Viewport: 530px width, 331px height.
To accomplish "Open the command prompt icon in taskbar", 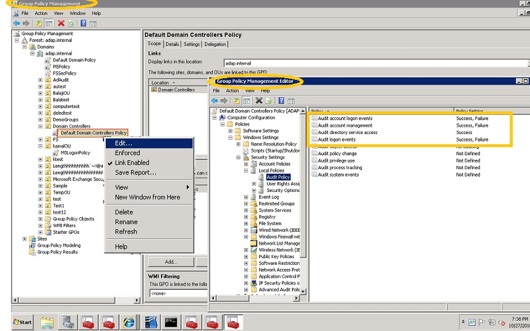I will tap(171, 322).
